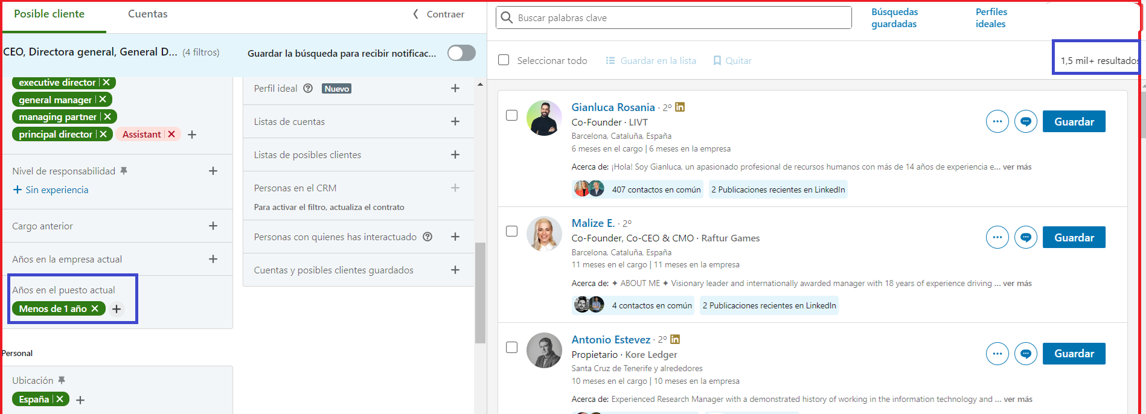View Malize's 4 contactos en común
This screenshot has width=1146, height=414.
tap(633, 305)
